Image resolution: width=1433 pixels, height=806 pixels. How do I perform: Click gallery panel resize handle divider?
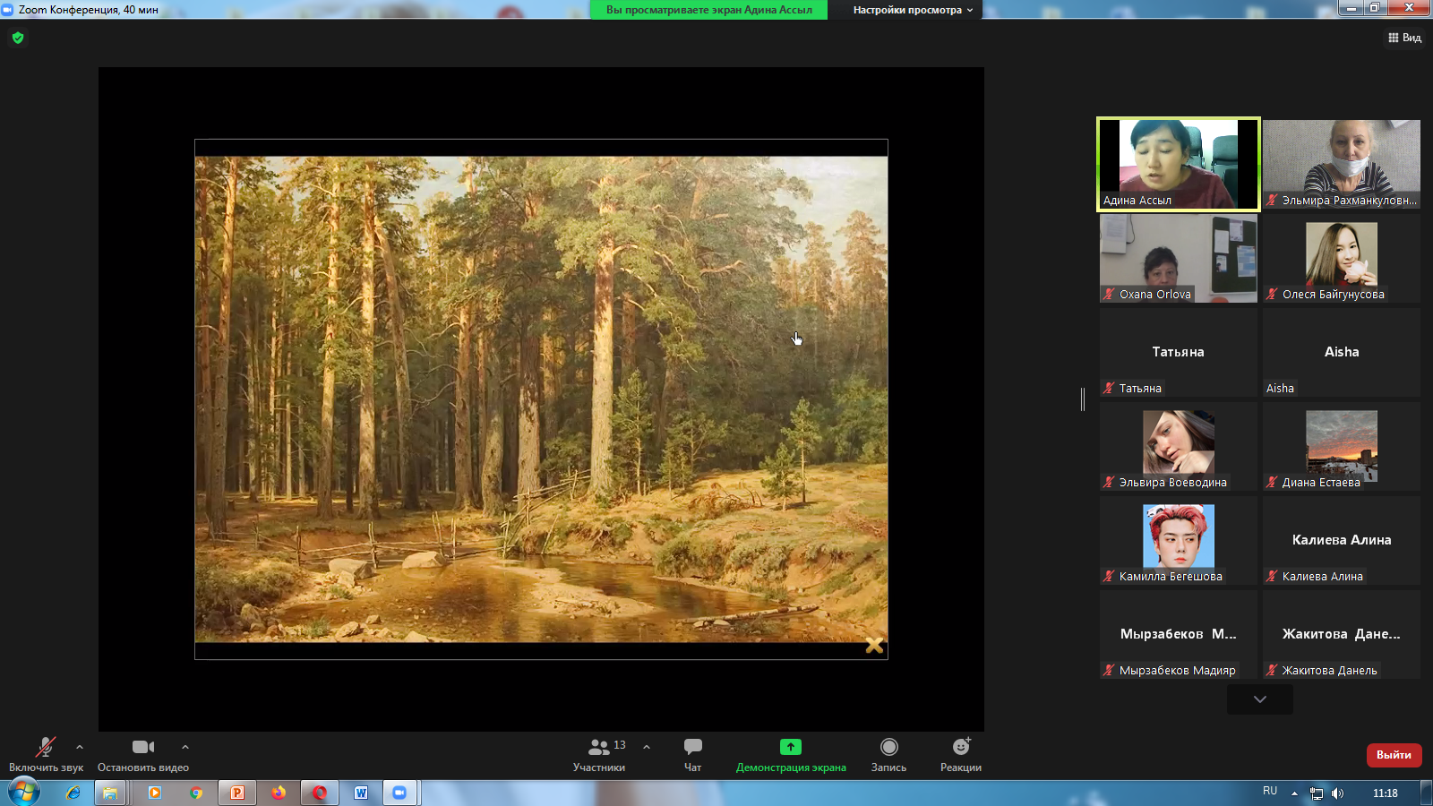(1083, 399)
